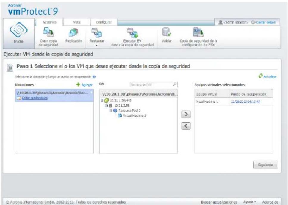
Task: Click the Paso 1 step icon
Action: [10, 68]
